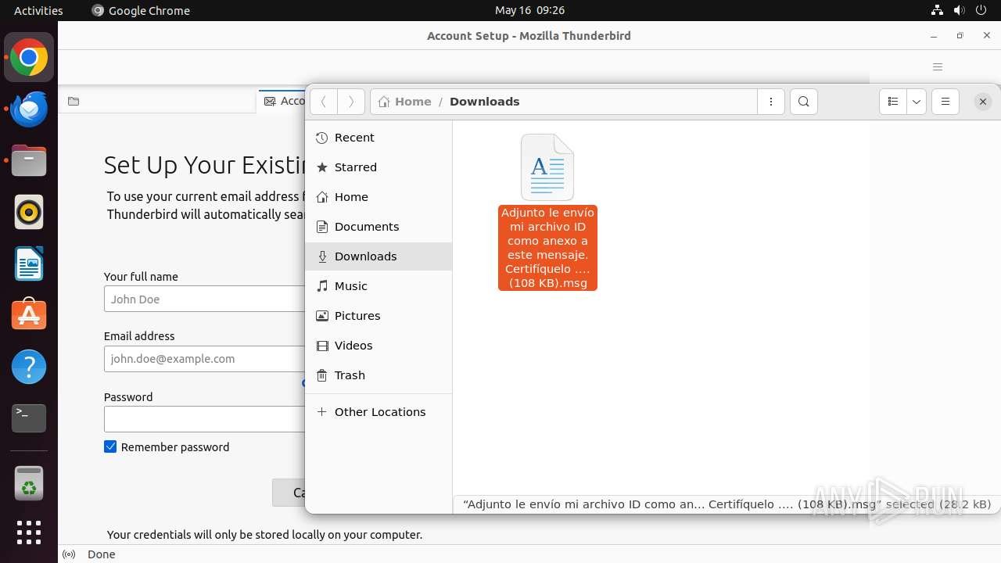Open path bar options menu (three dots)
1001x563 pixels.
(x=771, y=102)
